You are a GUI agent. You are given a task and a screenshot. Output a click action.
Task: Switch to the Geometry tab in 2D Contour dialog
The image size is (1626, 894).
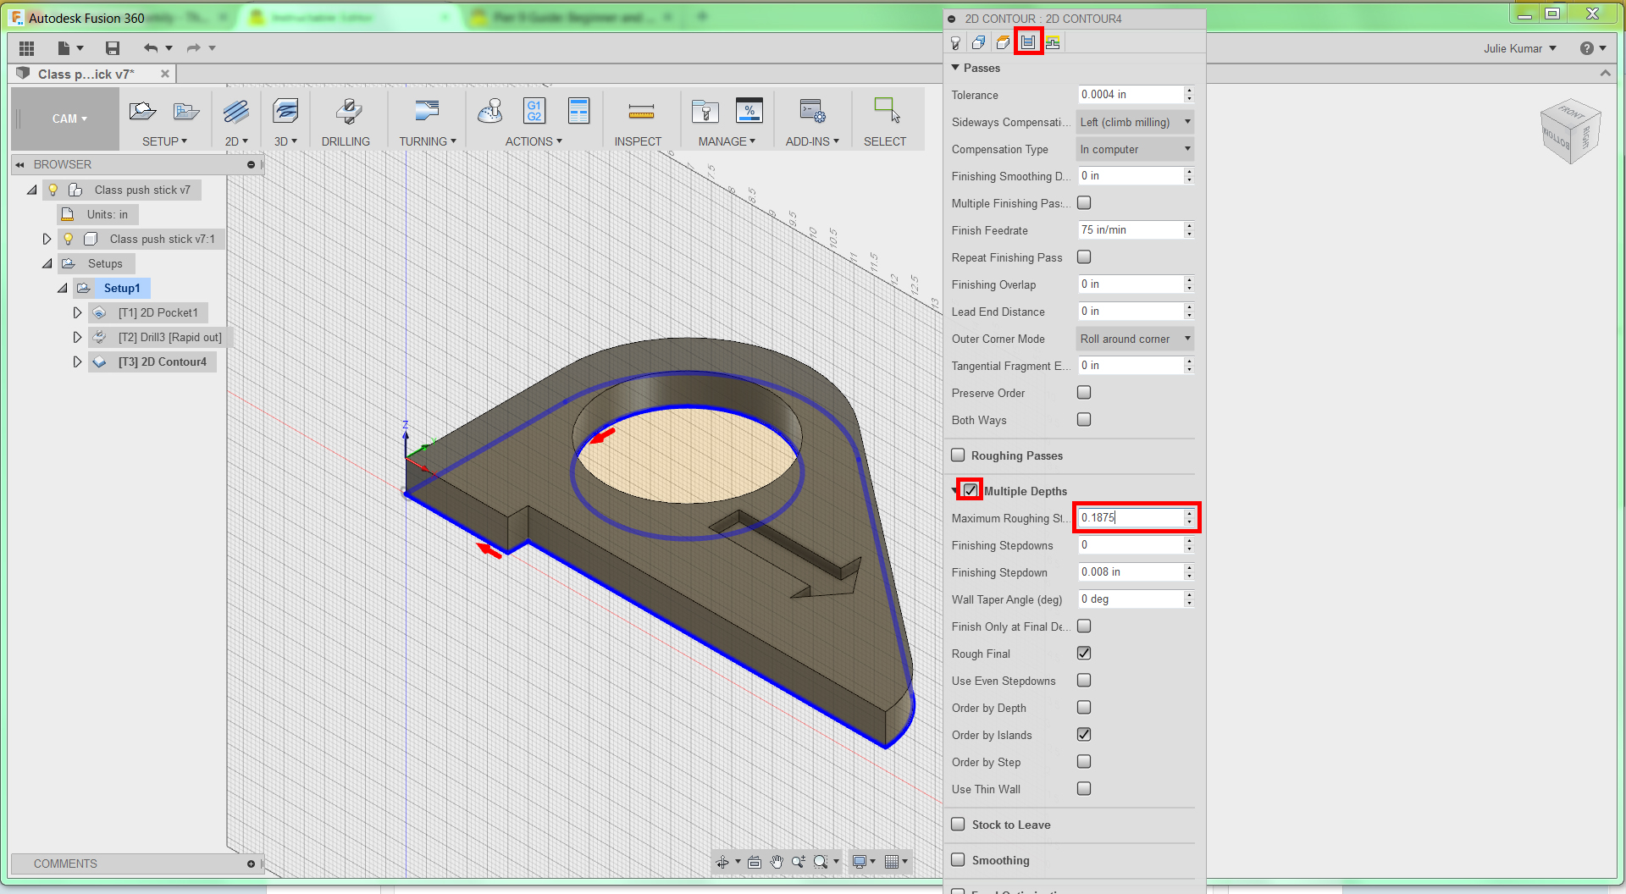click(979, 42)
